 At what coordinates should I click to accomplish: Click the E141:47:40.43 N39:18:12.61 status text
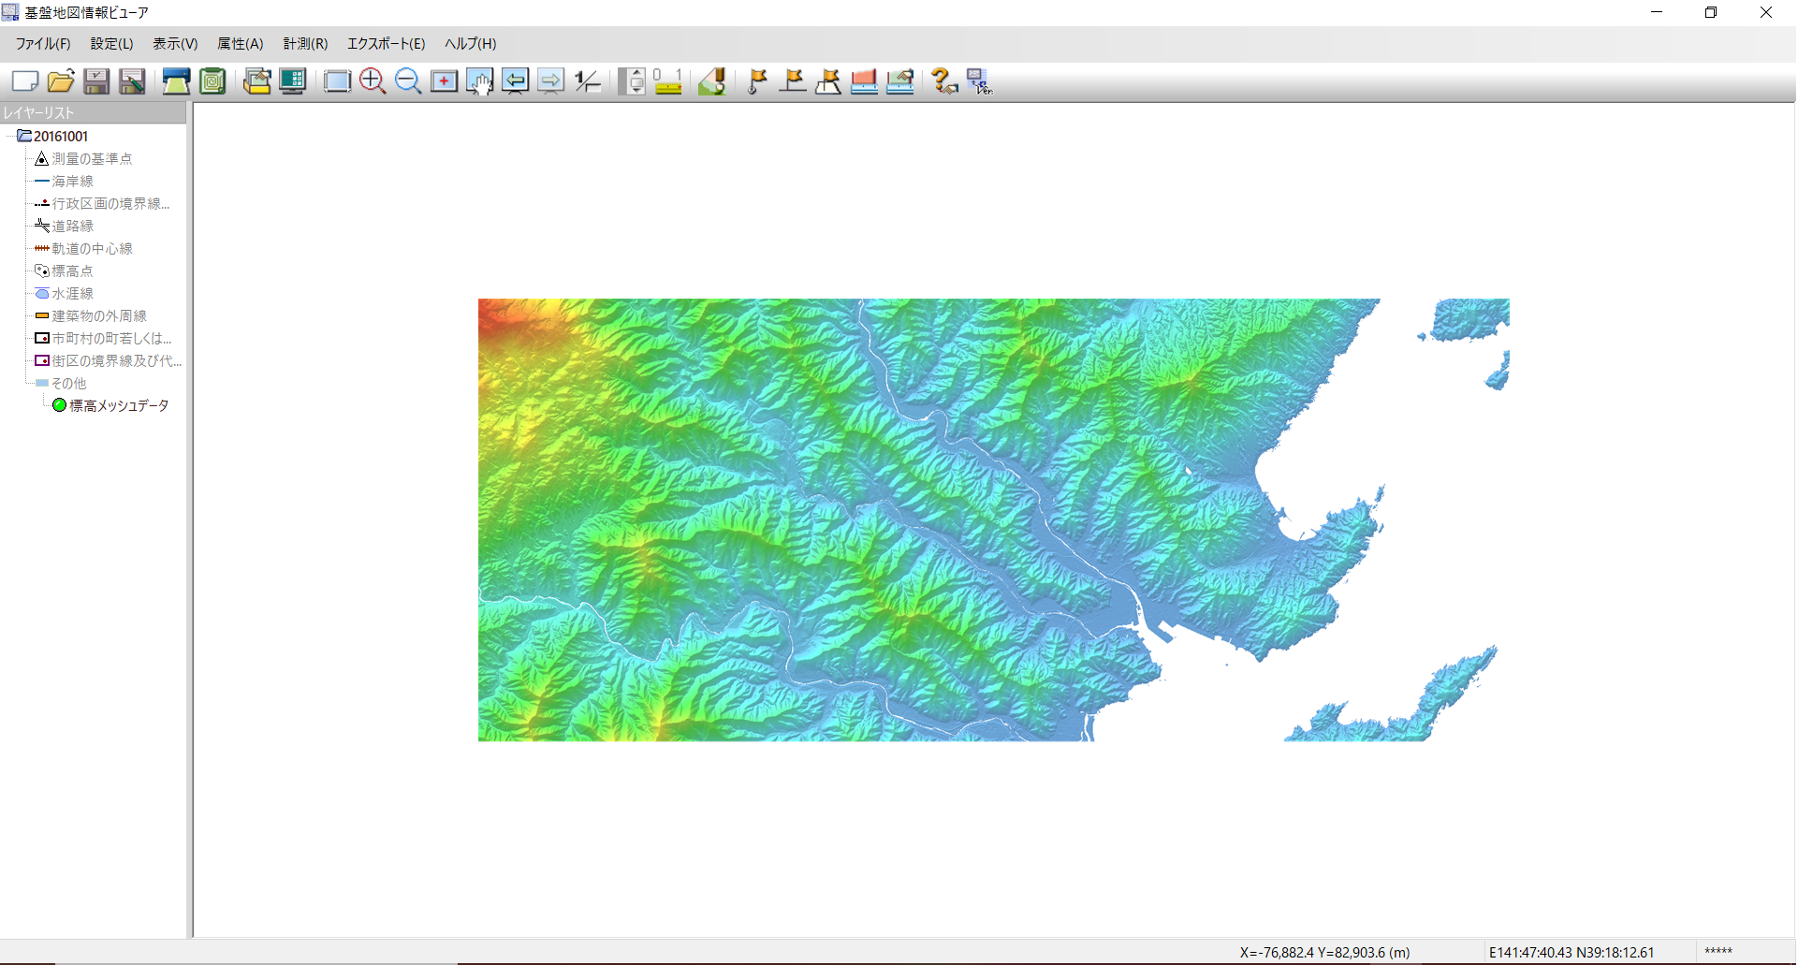click(x=1571, y=953)
